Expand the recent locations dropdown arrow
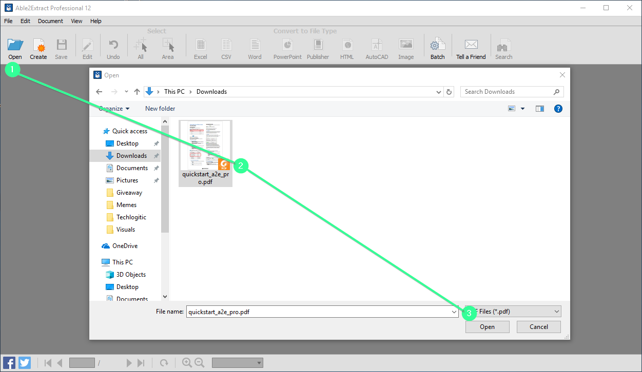The image size is (642, 372). [x=126, y=92]
